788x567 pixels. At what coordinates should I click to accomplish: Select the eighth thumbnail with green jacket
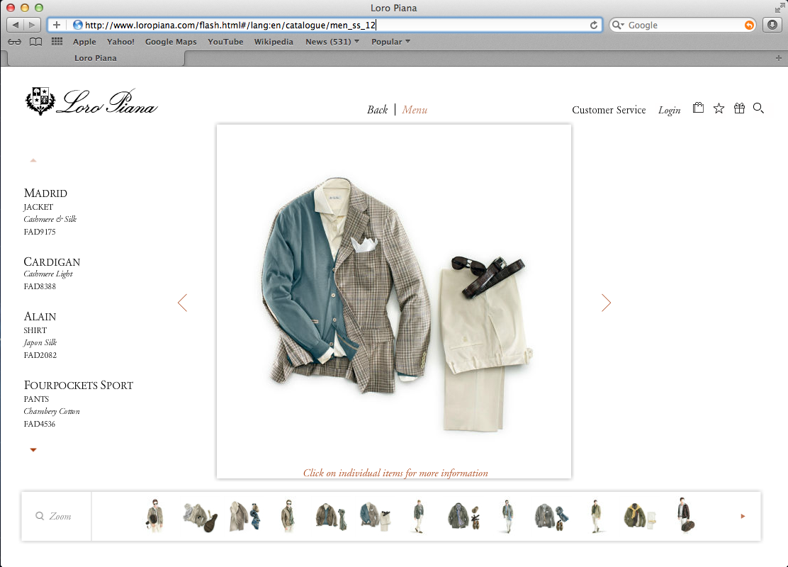(463, 516)
